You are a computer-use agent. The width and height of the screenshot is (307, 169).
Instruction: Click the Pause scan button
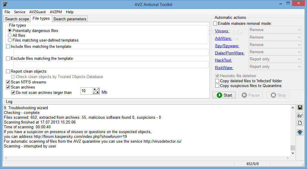tap(250, 95)
